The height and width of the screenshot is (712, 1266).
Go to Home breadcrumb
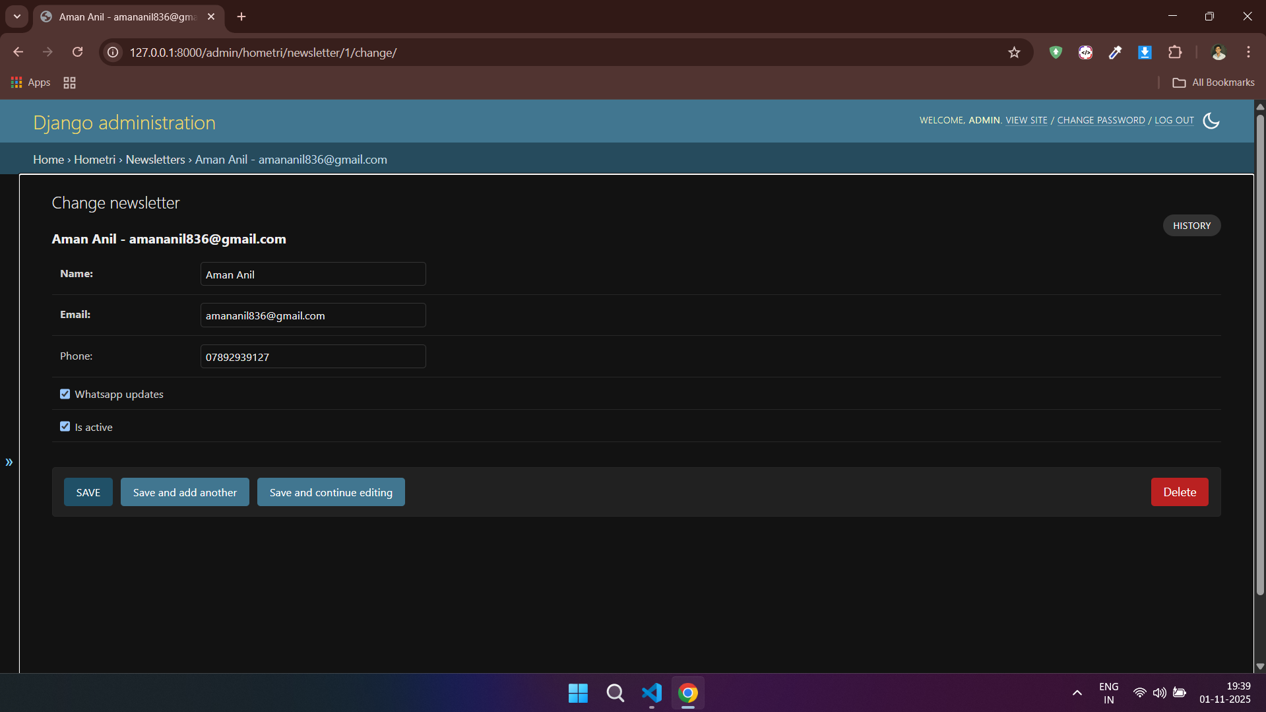click(49, 160)
